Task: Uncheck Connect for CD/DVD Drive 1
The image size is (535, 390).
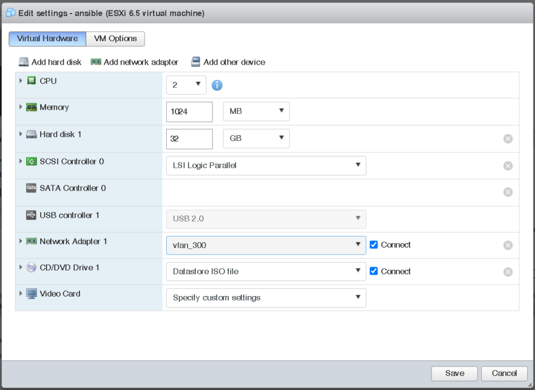Action: point(374,271)
